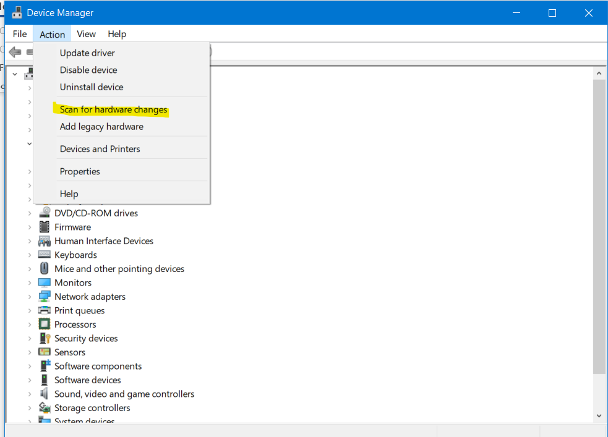Click the scrollbar up arrow
This screenshot has width=608, height=437.
coord(599,73)
